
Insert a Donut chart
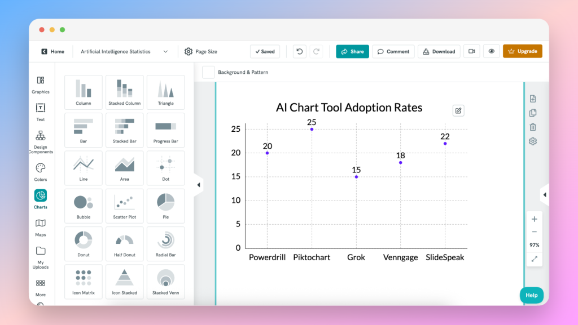[x=84, y=244]
